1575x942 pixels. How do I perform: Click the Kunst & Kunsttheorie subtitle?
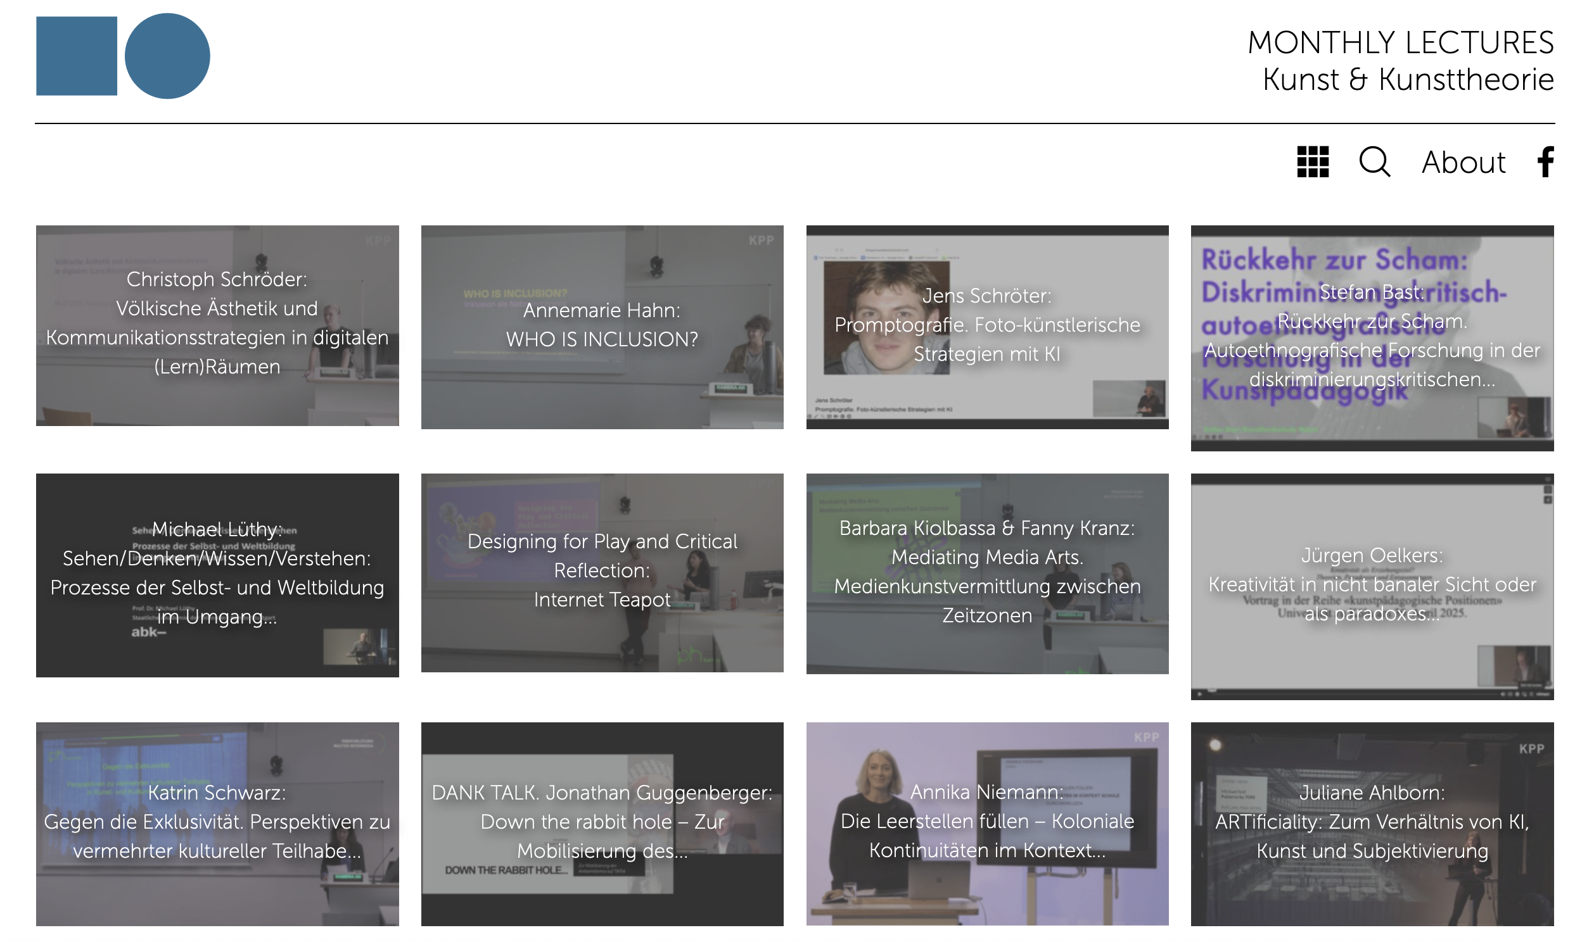[1407, 80]
